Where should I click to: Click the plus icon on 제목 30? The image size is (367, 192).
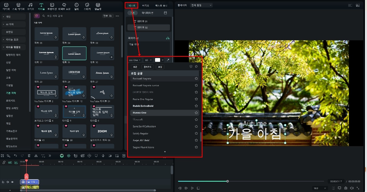(111, 57)
